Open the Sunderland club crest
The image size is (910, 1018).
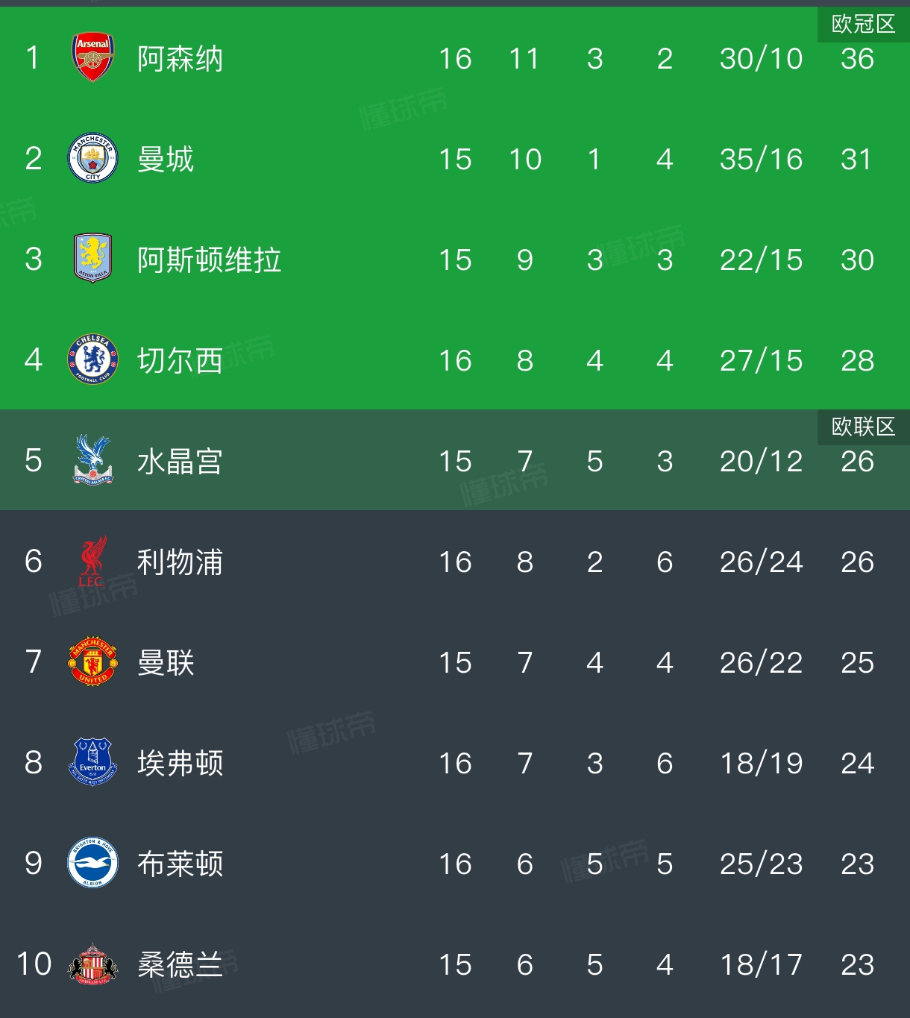pos(92,964)
